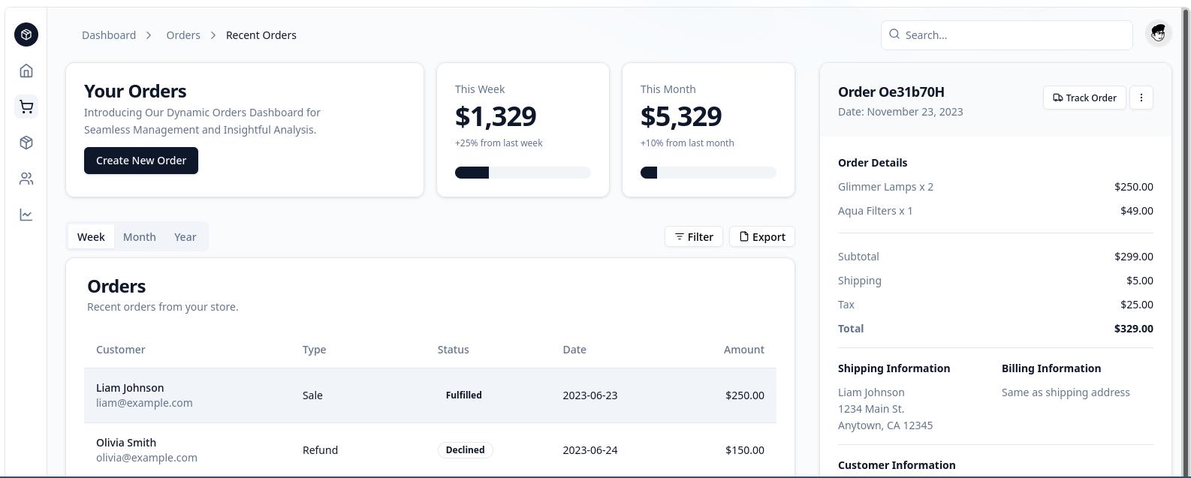
Task: Click the 2023-06-23 date cell
Action: [590, 395]
